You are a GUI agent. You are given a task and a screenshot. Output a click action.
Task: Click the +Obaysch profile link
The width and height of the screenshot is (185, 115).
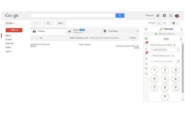click(x=149, y=15)
